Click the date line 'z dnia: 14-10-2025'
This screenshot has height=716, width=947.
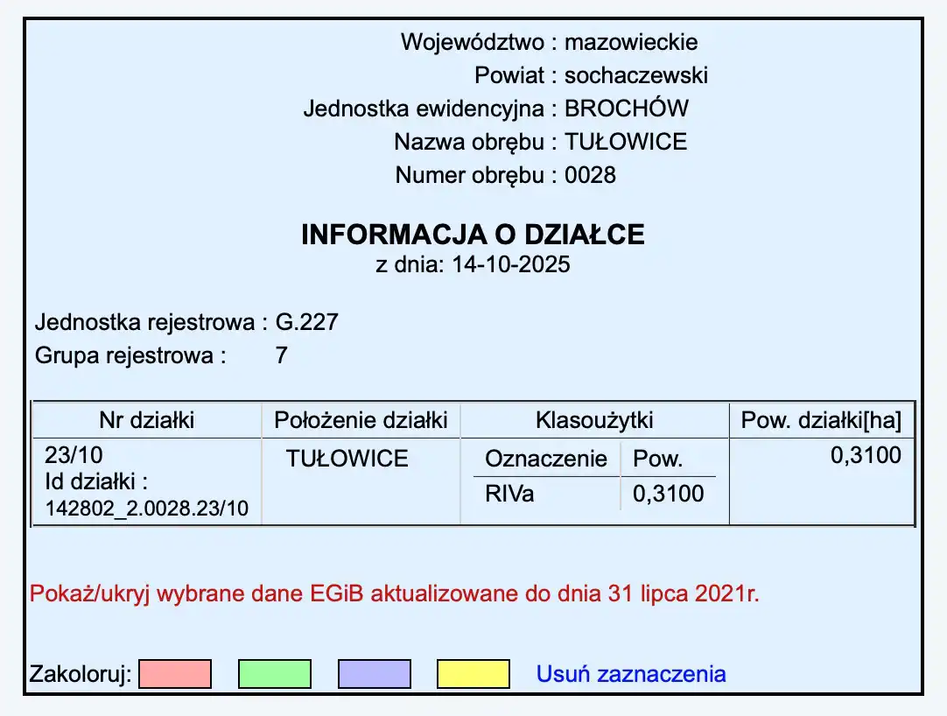click(x=473, y=264)
